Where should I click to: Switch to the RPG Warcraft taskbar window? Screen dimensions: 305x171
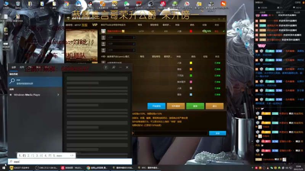[148, 168]
